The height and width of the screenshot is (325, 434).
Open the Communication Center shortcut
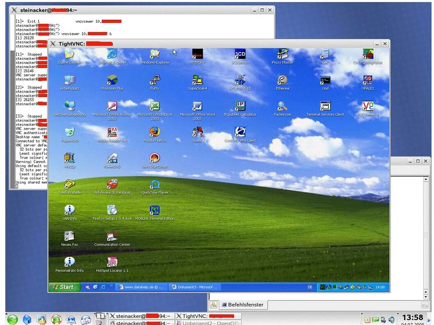[112, 236]
